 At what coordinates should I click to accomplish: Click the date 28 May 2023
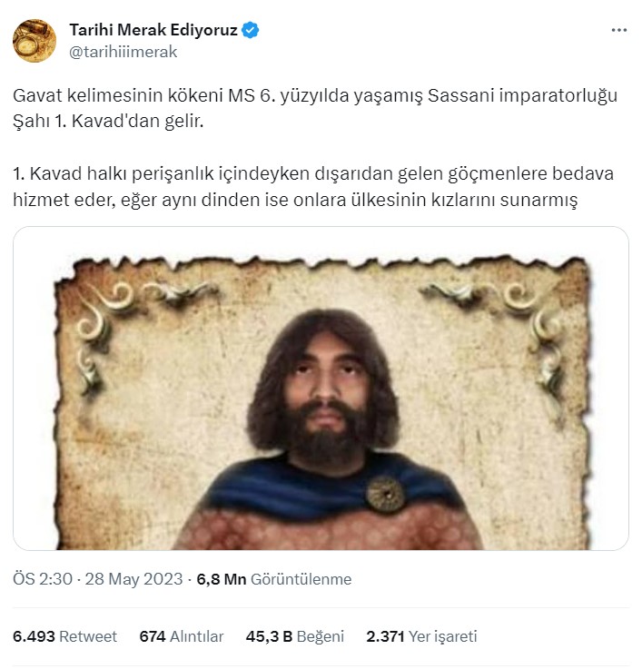point(133,579)
